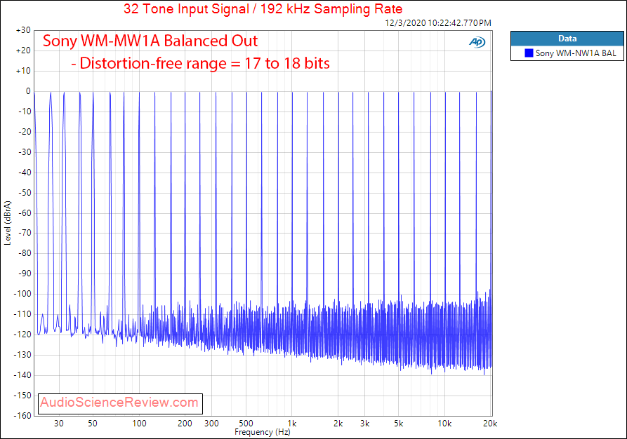The width and height of the screenshot is (627, 439).
Task: Click the 'Sony WM-MW1A Balanced Out' annotation
Action: [150, 41]
